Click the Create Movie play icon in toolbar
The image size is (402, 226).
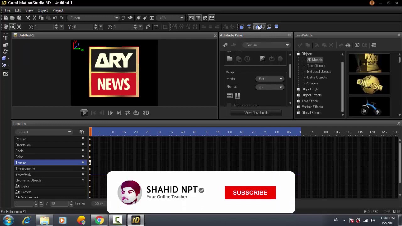point(152,18)
